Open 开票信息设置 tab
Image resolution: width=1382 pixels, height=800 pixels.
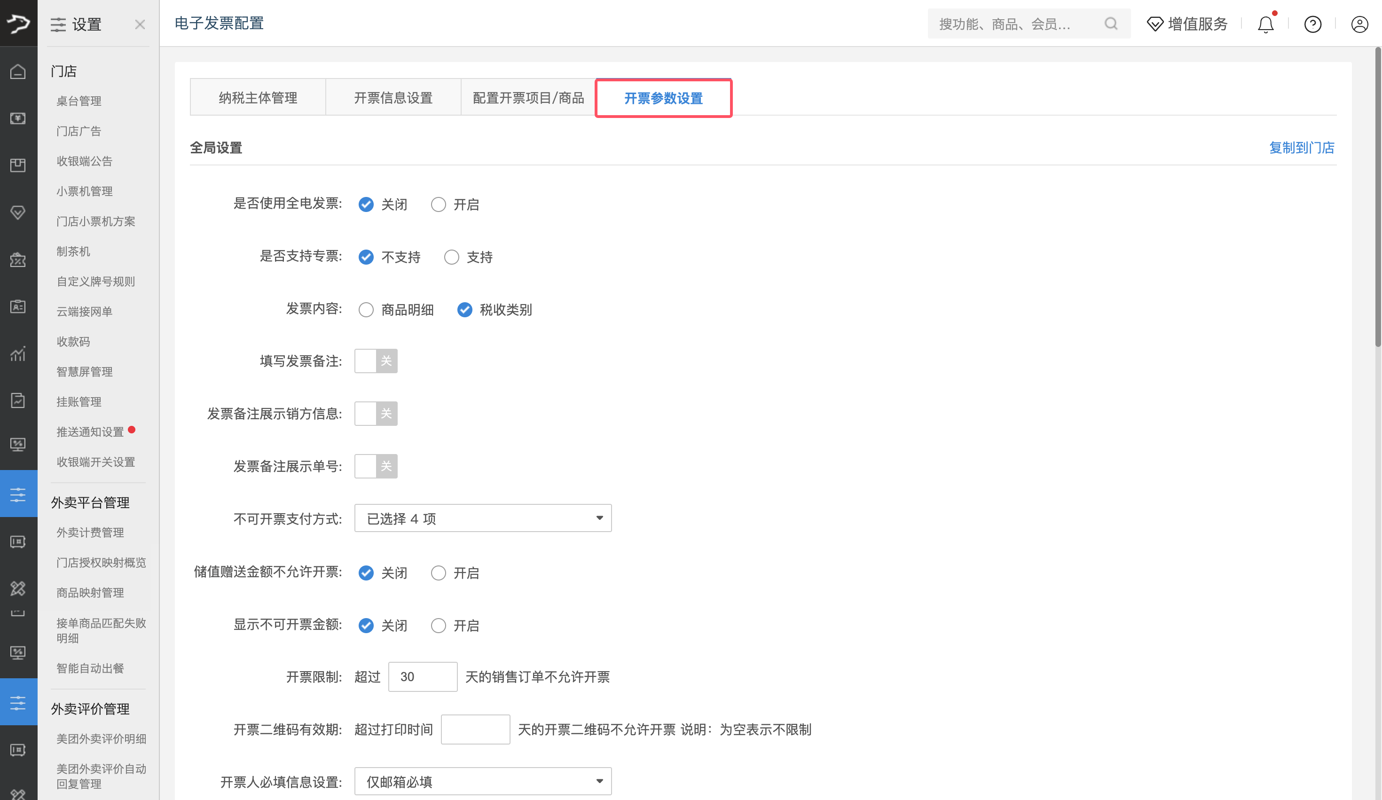393,98
